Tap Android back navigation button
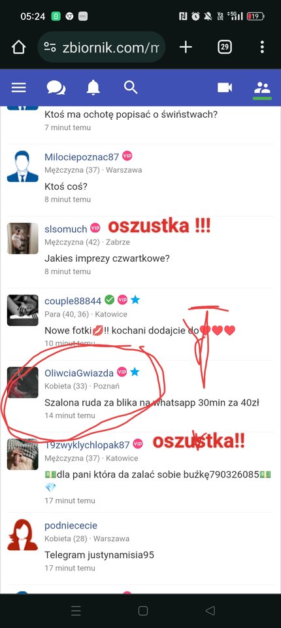The image size is (281, 628). tap(210, 611)
